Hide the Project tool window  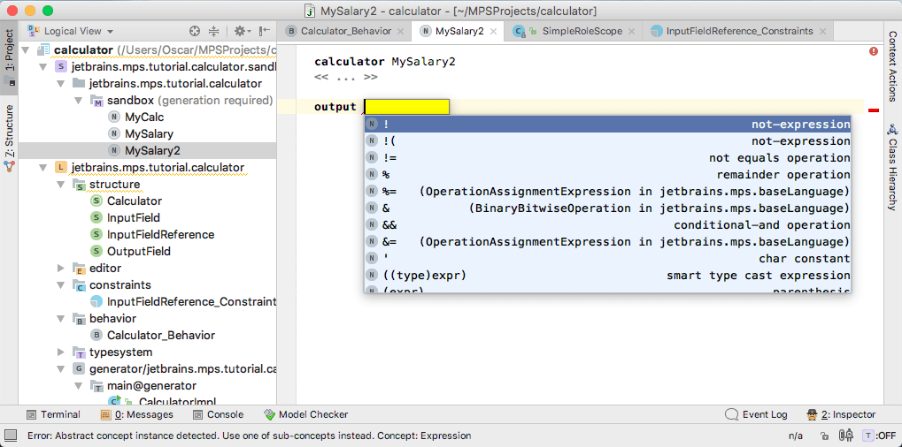264,31
